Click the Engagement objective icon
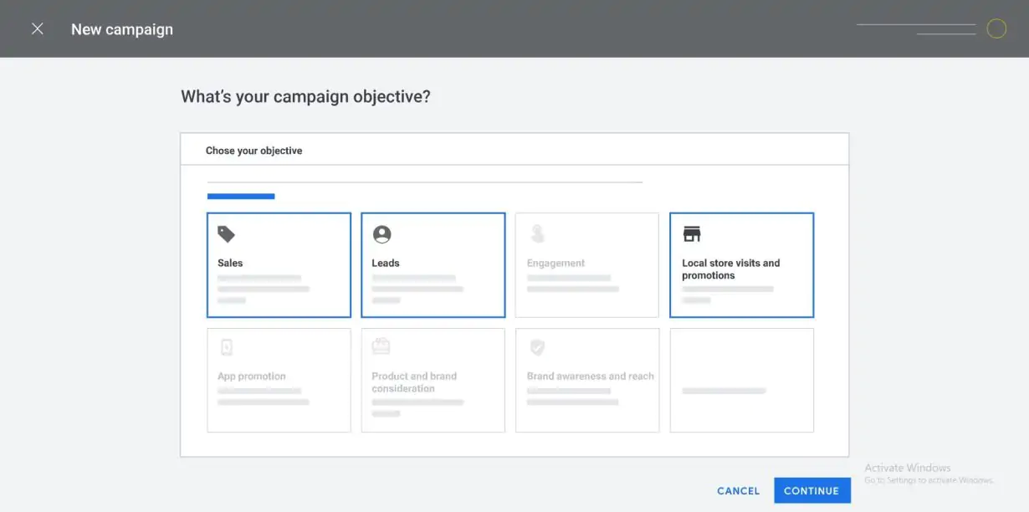Viewport: 1029px width, 512px height. coord(536,233)
